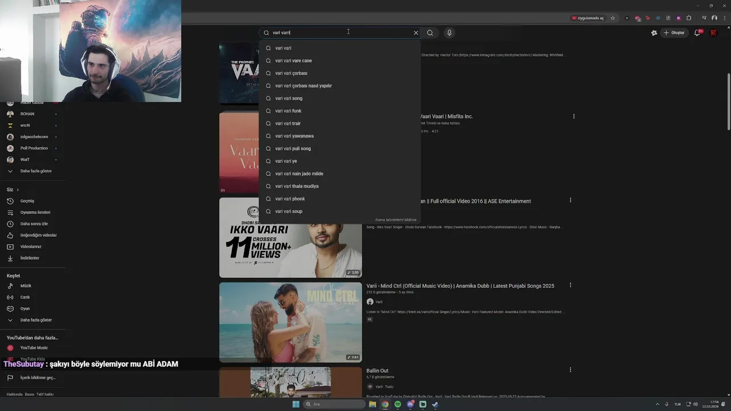Open the Varii - Mind Ctrl video title
This screenshot has height=411, width=731.
460,286
